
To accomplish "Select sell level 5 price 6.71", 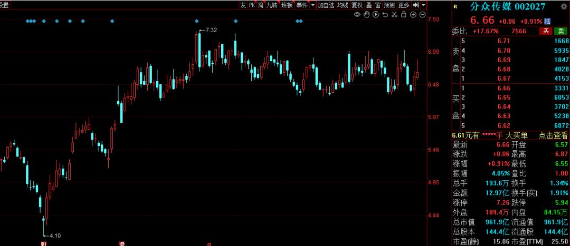I will click(x=504, y=41).
